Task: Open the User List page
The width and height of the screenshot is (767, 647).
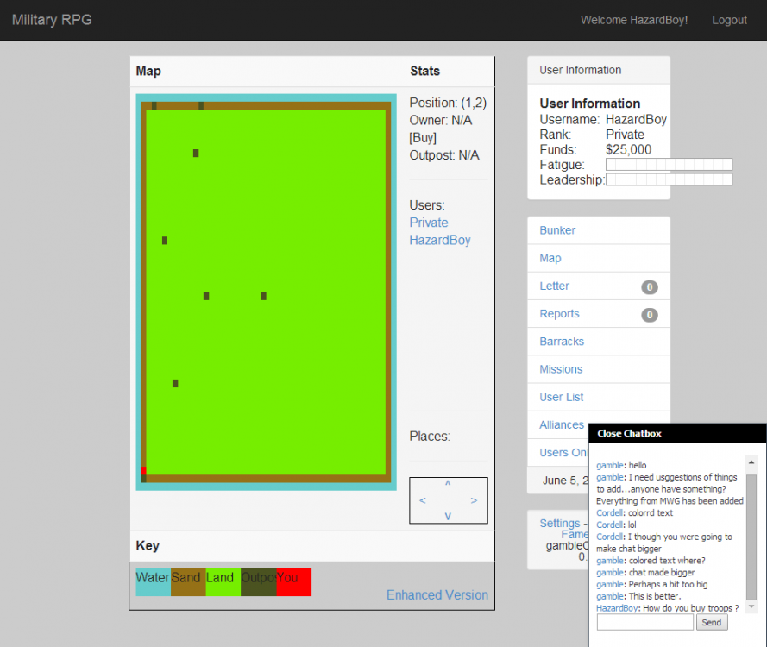Action: (x=562, y=397)
